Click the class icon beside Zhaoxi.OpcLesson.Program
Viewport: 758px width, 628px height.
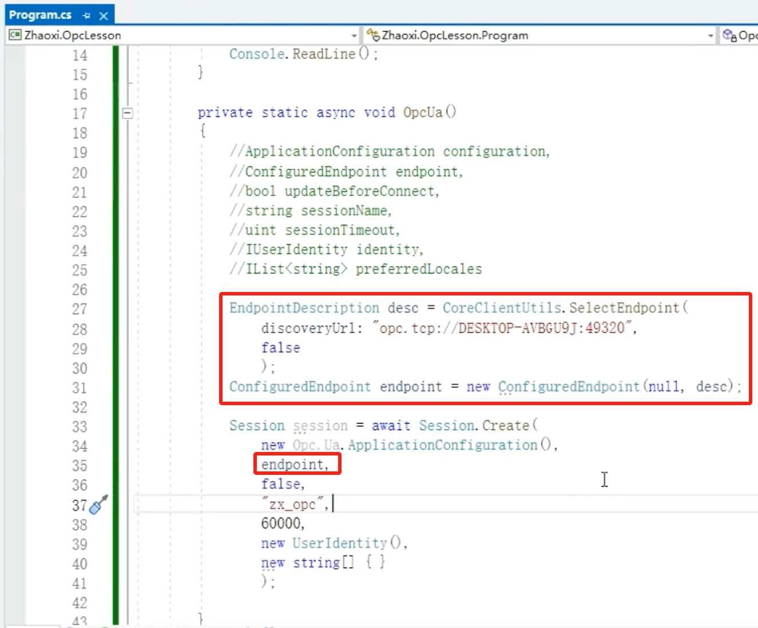click(x=373, y=35)
